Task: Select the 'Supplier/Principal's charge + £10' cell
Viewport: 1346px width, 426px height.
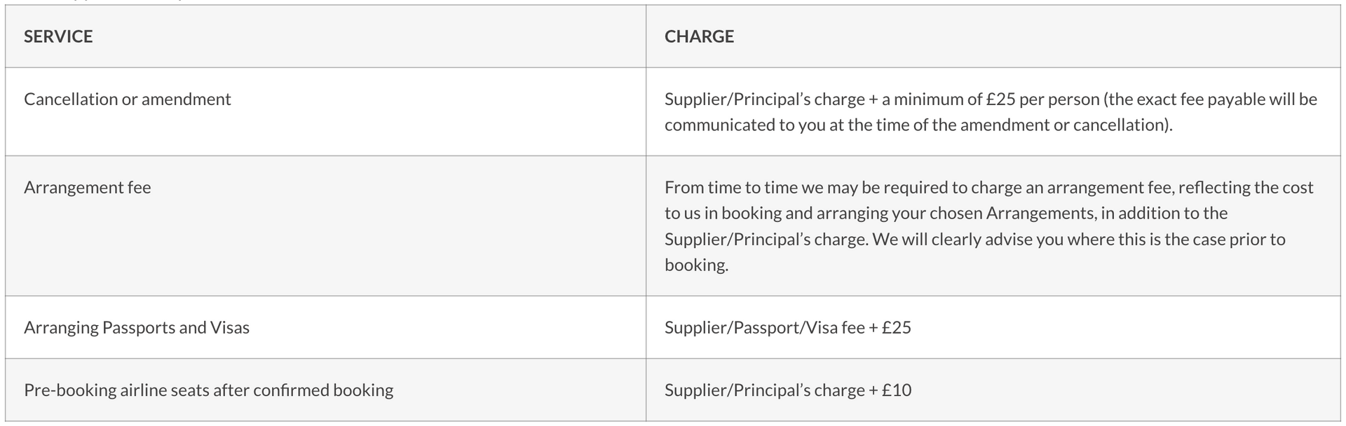Action: click(787, 390)
